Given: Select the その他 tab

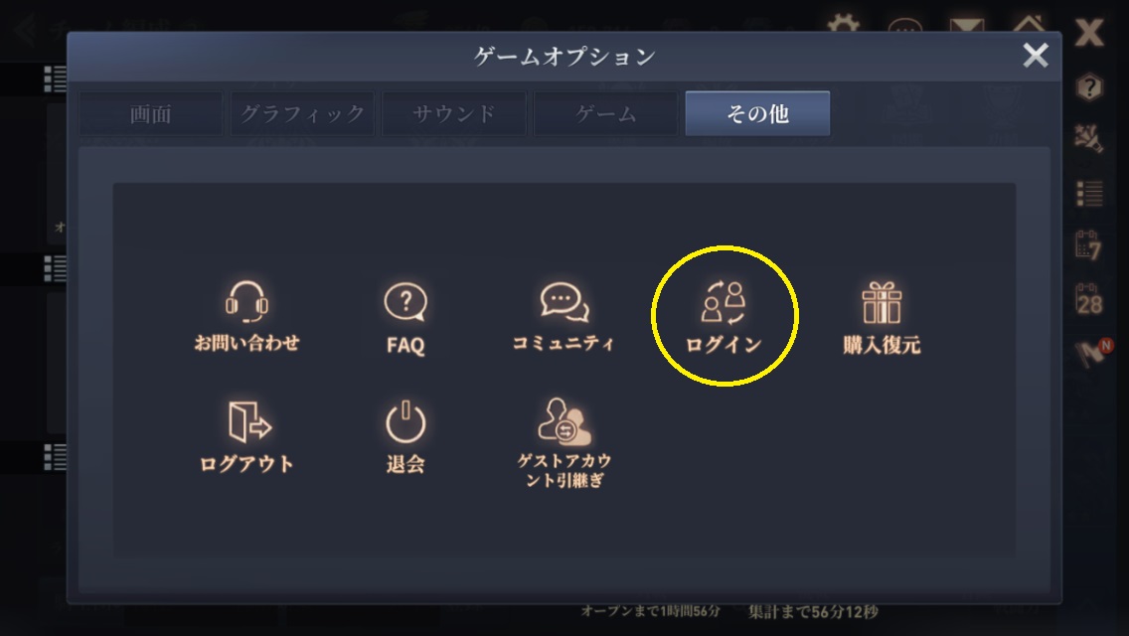Looking at the screenshot, I should coord(757,114).
